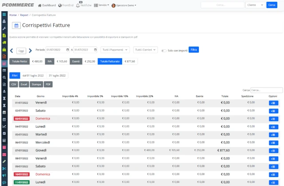Open options for the 05/07/2022 Martedì row
Image resolution: width=284 pixels, height=186 pixels.
pos(273,135)
